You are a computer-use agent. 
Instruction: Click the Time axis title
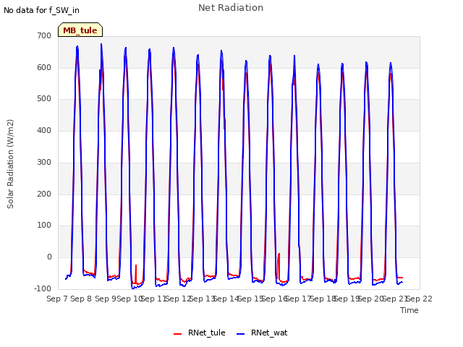coord(409,310)
